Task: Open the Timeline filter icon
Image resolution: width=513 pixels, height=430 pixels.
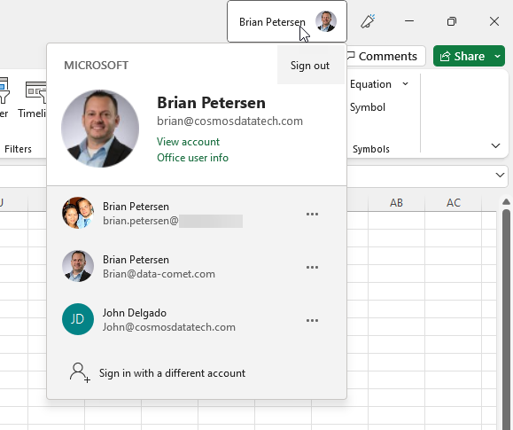Action: click(x=35, y=93)
